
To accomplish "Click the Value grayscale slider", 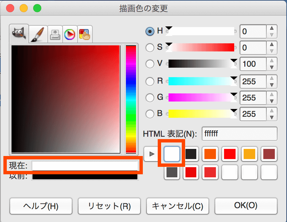I will point(201,64).
